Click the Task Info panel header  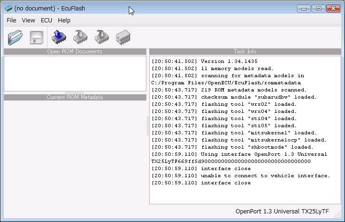point(245,51)
